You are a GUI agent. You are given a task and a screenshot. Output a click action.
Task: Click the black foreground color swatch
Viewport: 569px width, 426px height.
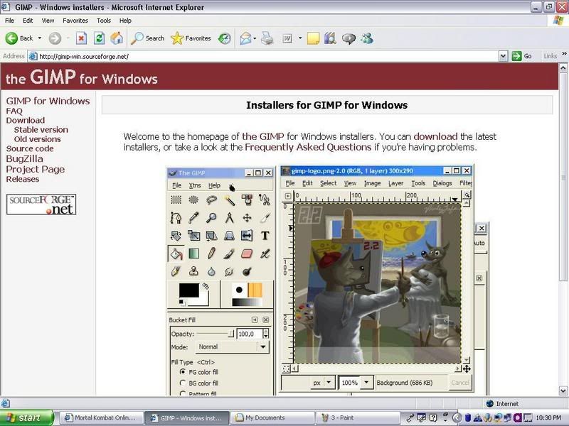189,290
